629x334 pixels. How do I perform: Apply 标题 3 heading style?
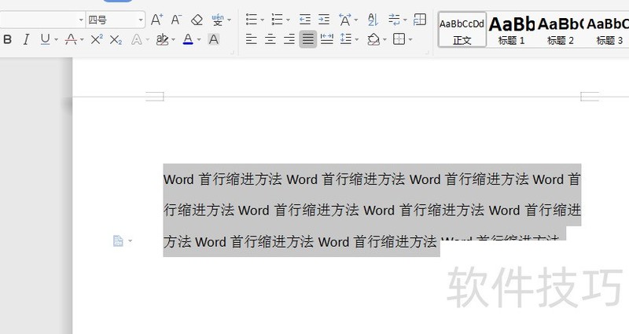coord(608,29)
